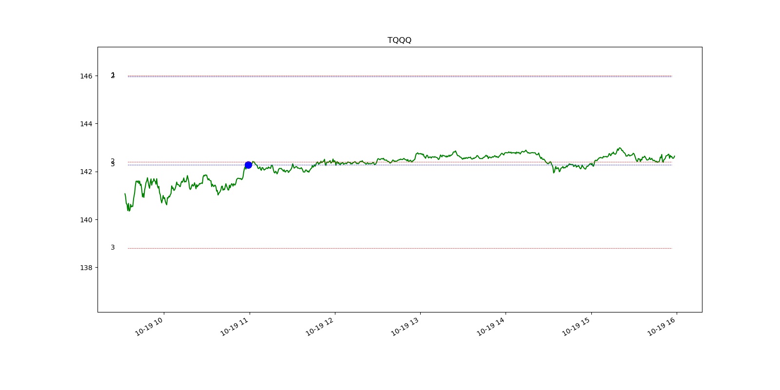780x390 pixels.
Task: Click the y-axis label 140
Action: click(86, 220)
